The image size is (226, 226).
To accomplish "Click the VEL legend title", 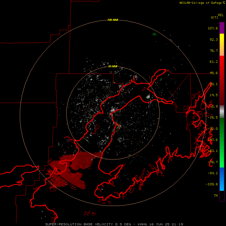I will click(x=221, y=15).
